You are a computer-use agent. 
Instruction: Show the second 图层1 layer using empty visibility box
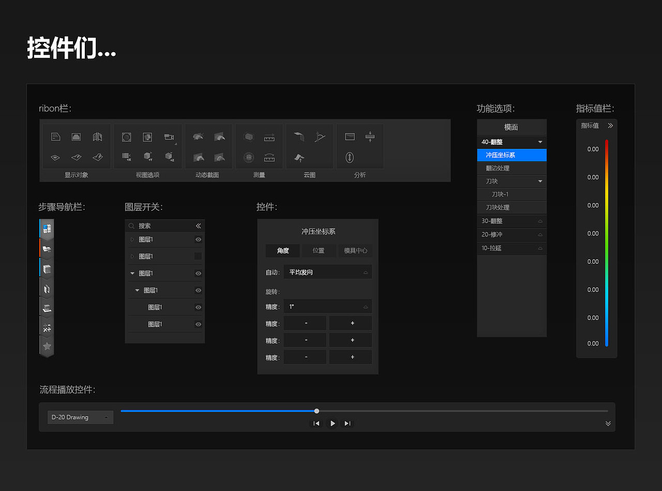tap(198, 256)
